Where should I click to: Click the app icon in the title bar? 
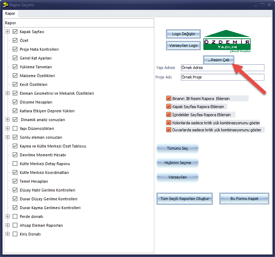(x=5, y=5)
